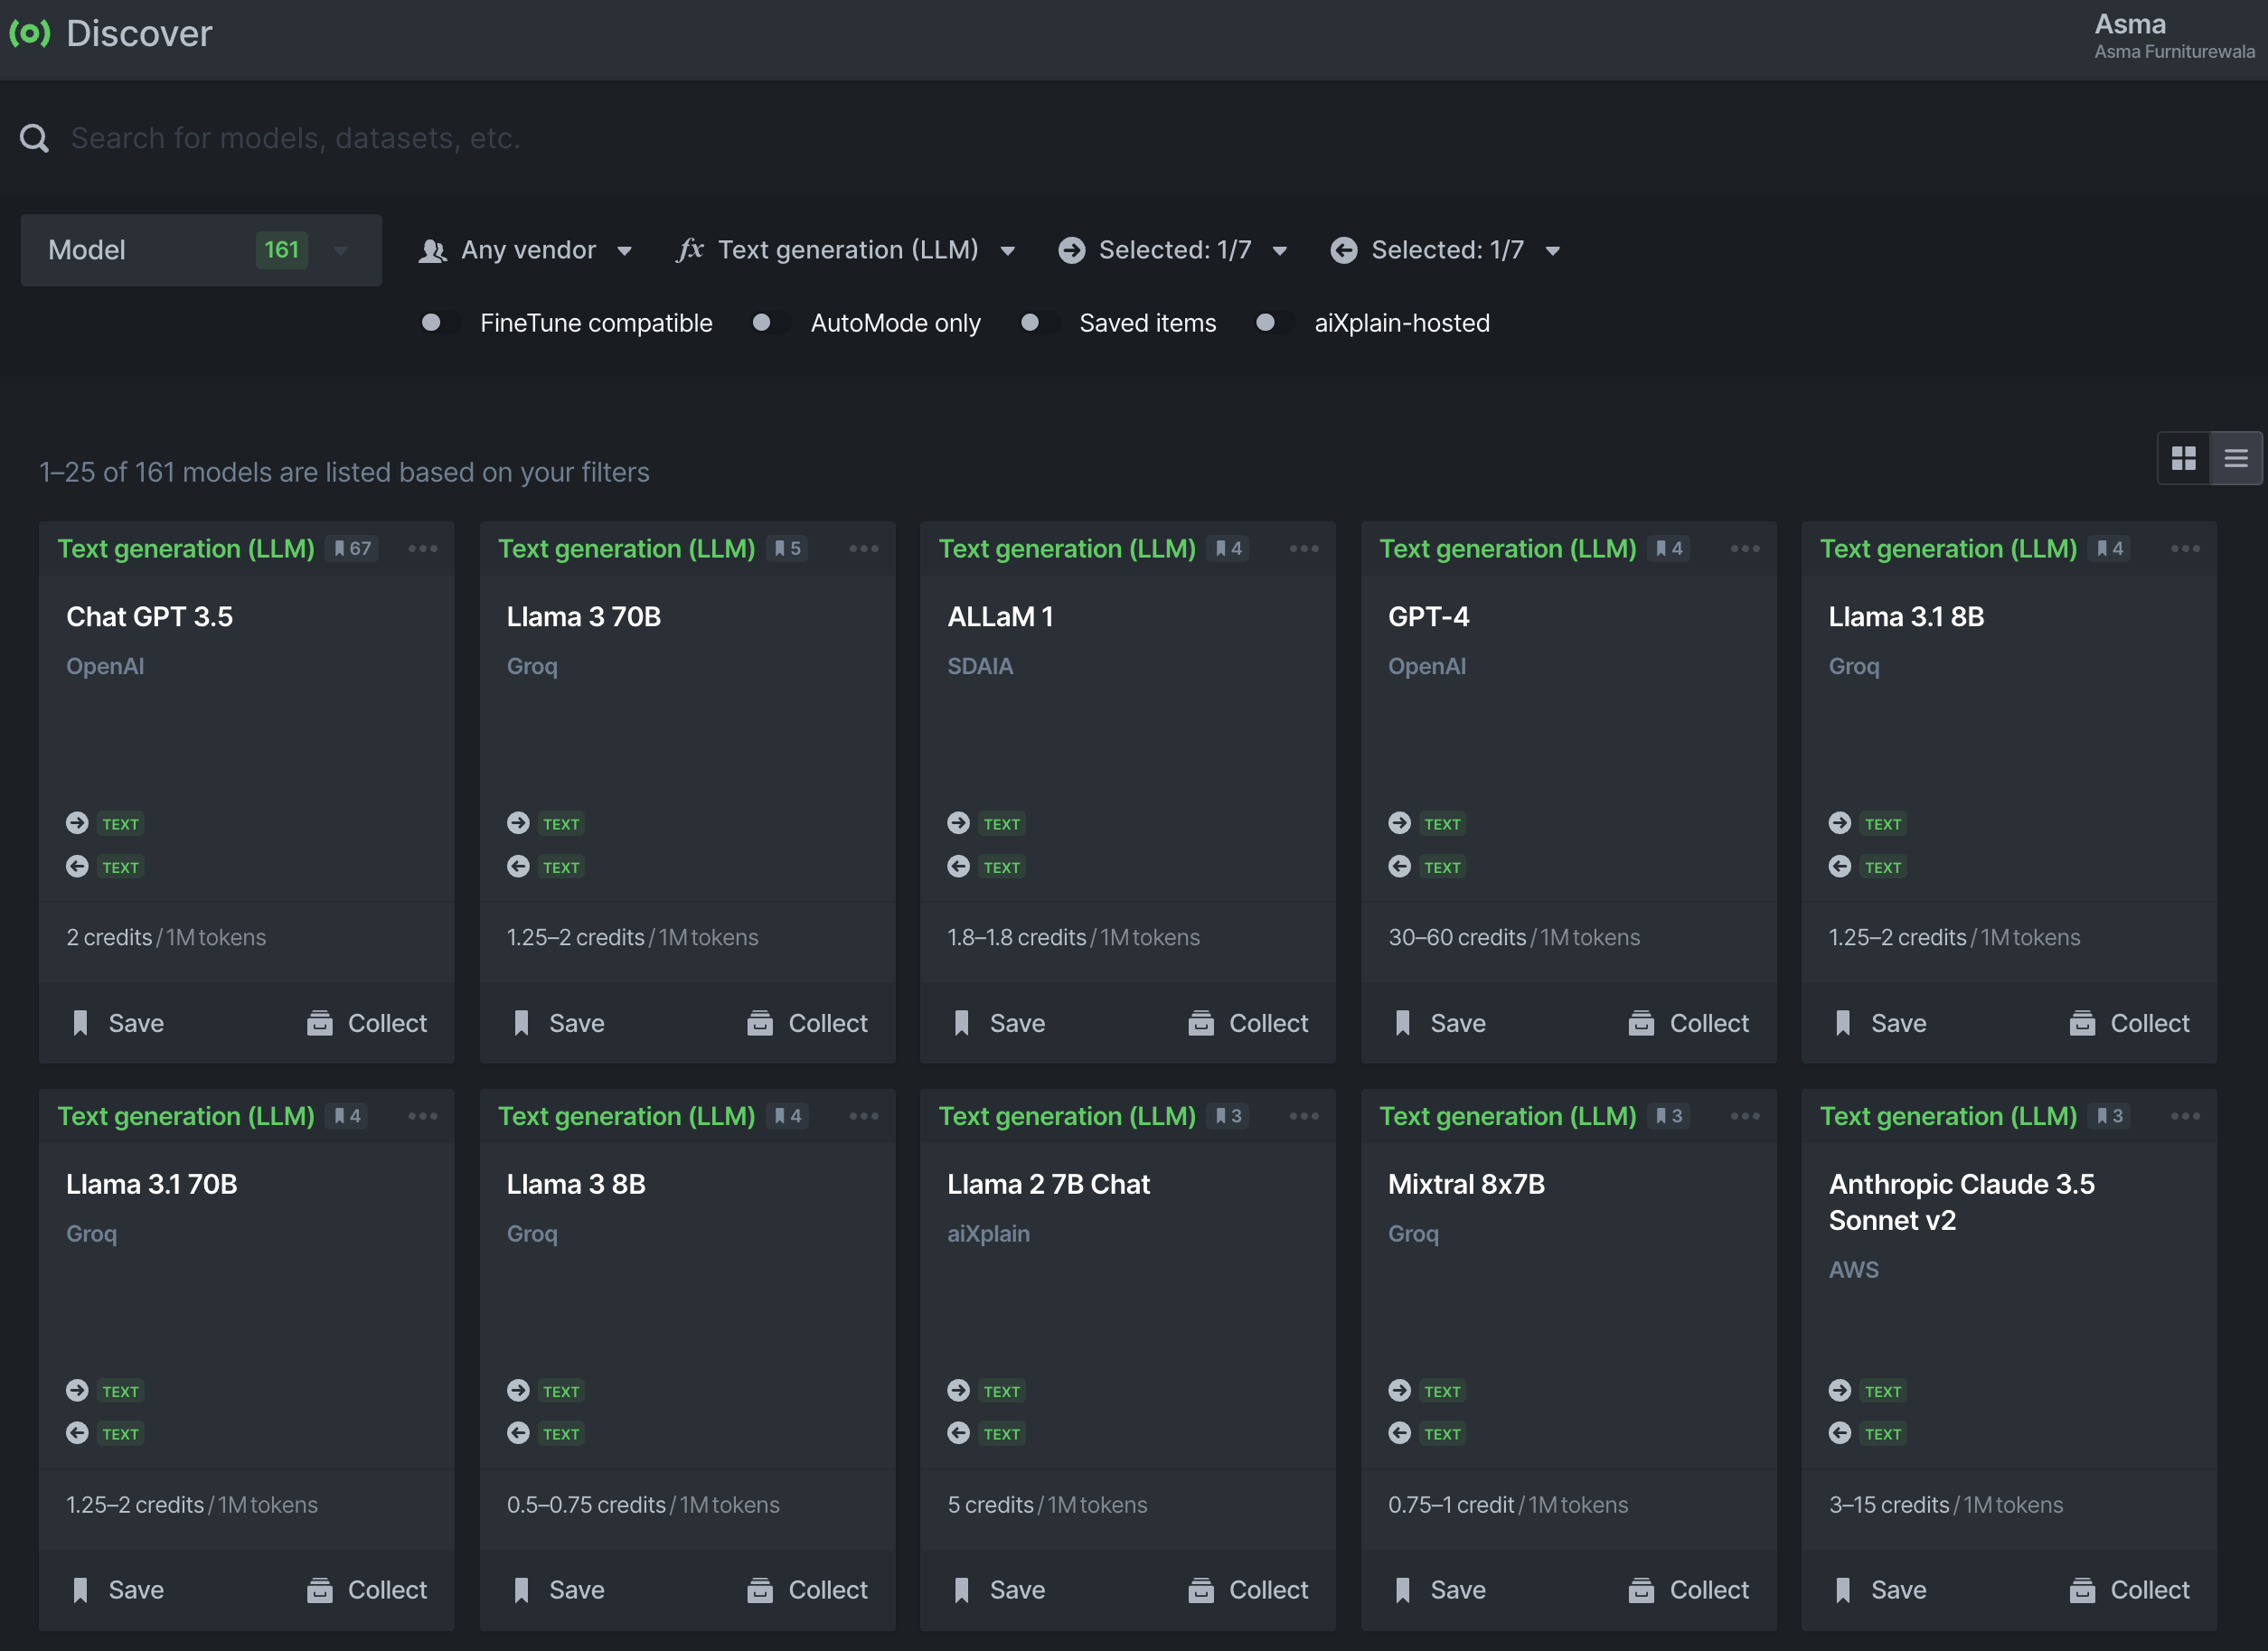This screenshot has height=1651, width=2268.
Task: Click the bookmark count 67 badge on Chat GPT 3.5
Action: (352, 549)
